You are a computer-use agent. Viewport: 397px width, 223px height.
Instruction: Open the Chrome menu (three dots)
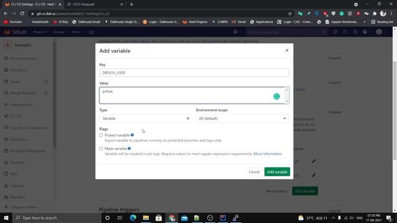coord(391,14)
